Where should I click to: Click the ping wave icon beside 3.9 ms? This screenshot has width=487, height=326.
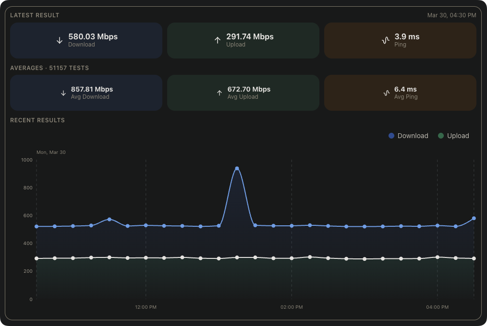(385, 41)
